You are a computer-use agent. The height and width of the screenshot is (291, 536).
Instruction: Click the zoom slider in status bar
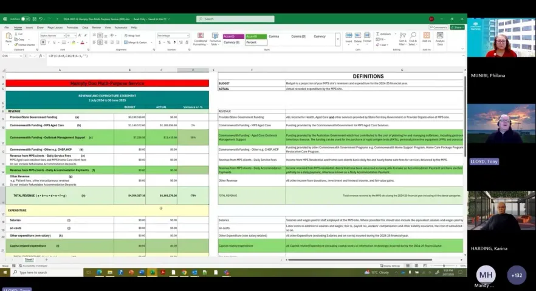[444, 265]
